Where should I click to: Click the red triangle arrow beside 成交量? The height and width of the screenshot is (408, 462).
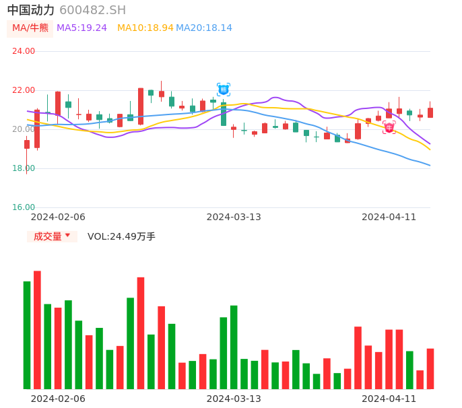(x=67, y=236)
